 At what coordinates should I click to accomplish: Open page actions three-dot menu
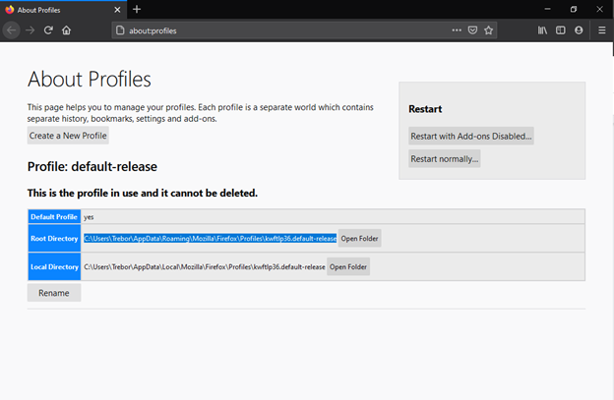tap(457, 30)
